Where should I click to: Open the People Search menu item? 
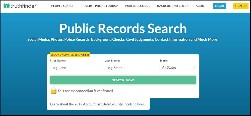coord(63,6)
